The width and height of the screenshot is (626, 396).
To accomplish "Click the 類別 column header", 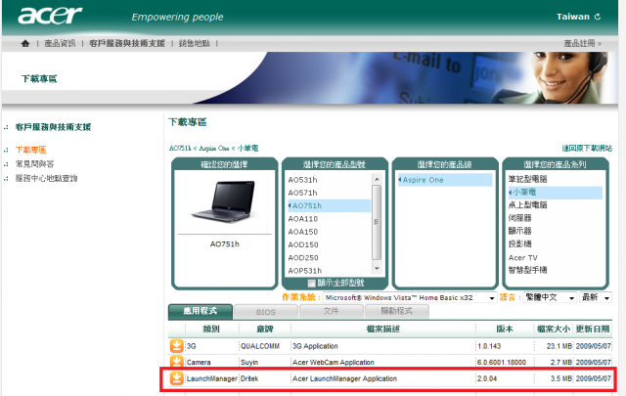I will pos(211,329).
